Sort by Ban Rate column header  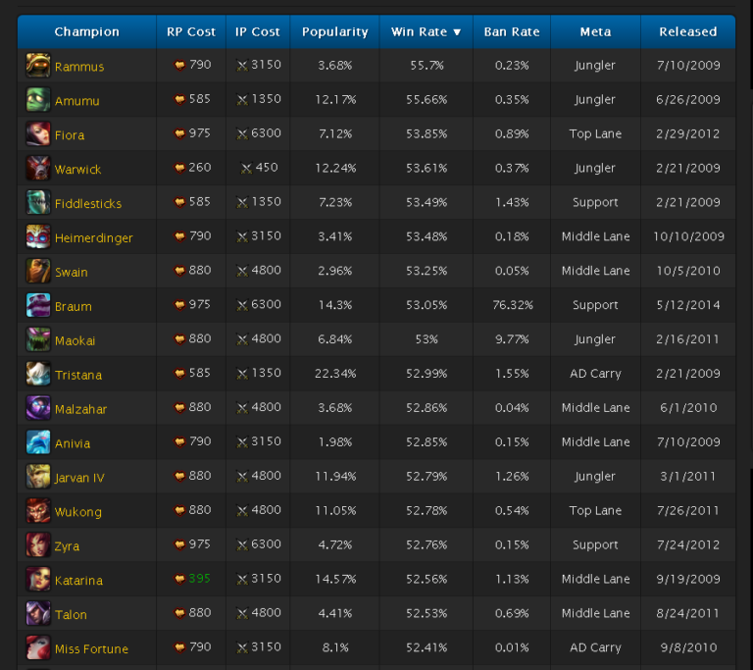[x=511, y=32]
